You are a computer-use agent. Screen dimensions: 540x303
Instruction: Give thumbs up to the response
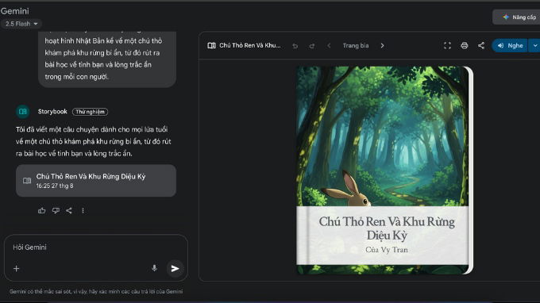[41, 210]
